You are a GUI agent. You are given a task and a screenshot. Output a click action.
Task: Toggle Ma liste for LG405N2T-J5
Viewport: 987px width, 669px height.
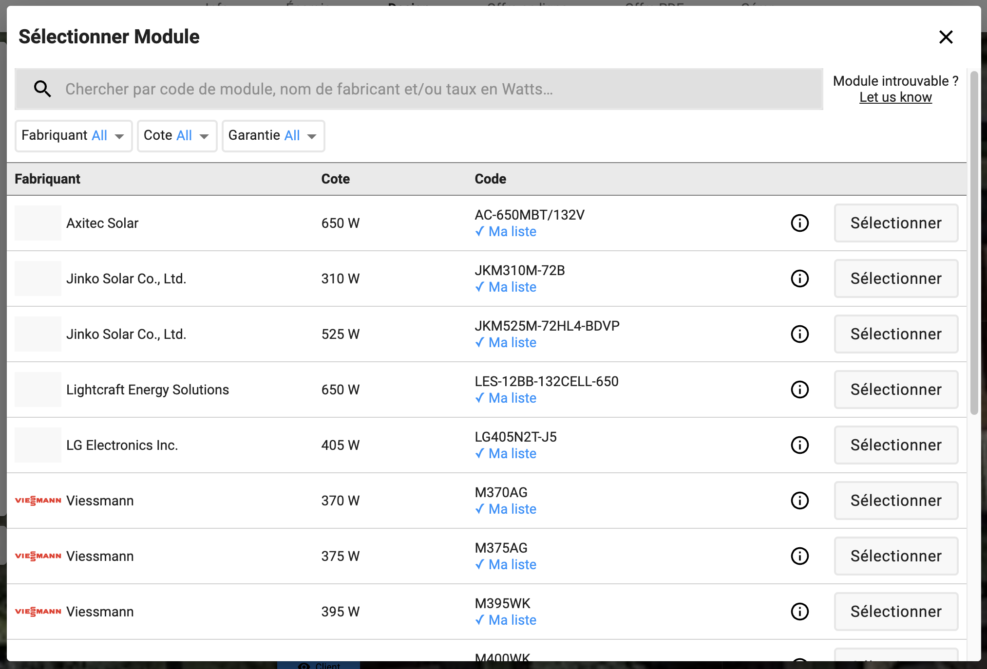click(x=506, y=454)
